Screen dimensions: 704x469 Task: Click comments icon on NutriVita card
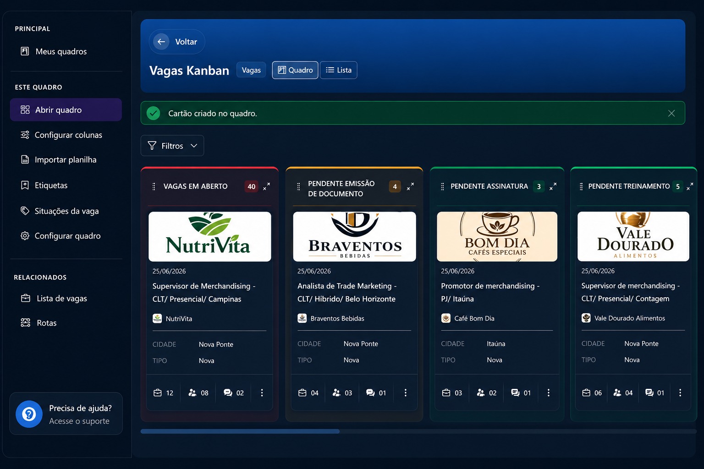point(228,393)
